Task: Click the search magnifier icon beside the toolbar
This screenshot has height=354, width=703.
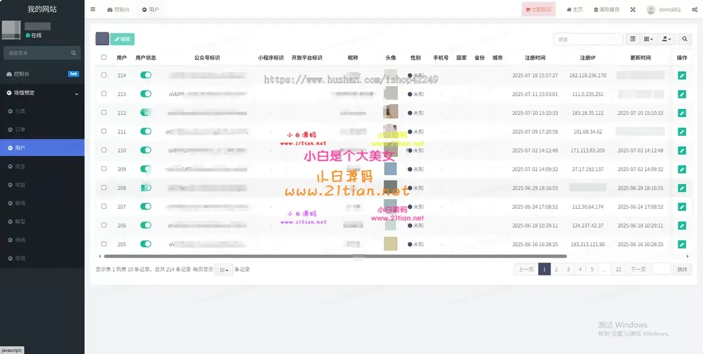Action: [684, 39]
